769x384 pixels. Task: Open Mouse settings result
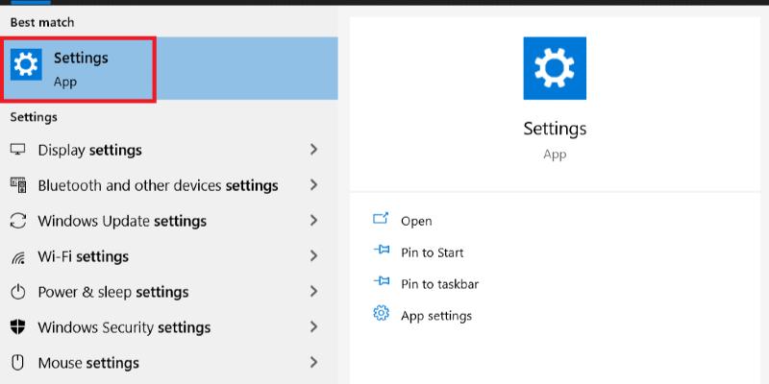pyautogui.click(x=169, y=363)
